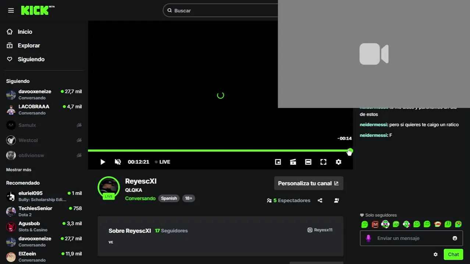Click the QLQKA stream title
Screen dimensions: 470x264
pyautogui.click(x=133, y=190)
